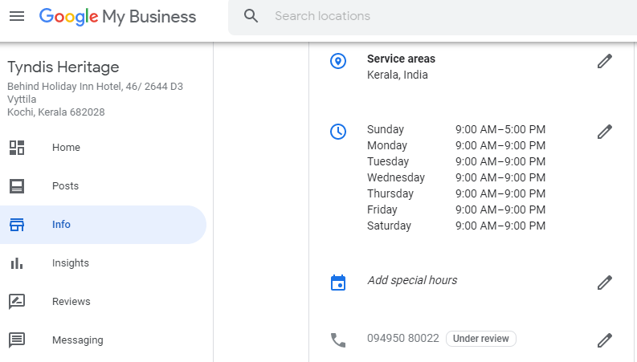Image resolution: width=637 pixels, height=362 pixels.
Task: Click the Google My Business logo
Action: tap(117, 17)
